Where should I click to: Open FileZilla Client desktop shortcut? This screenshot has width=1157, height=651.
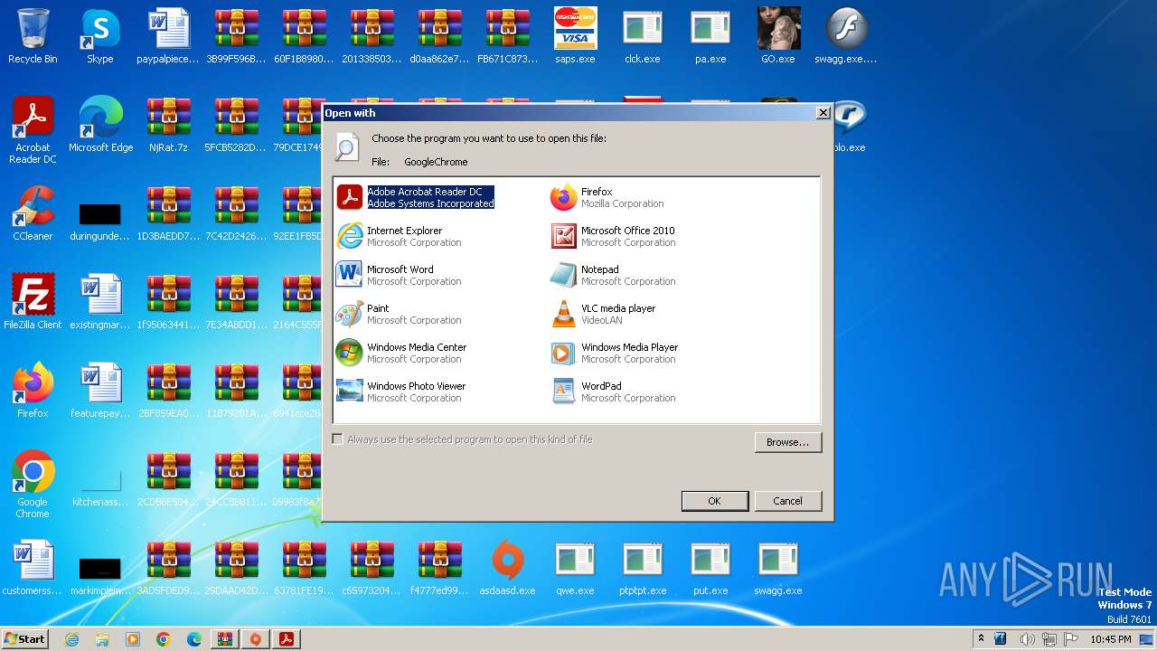point(33,302)
